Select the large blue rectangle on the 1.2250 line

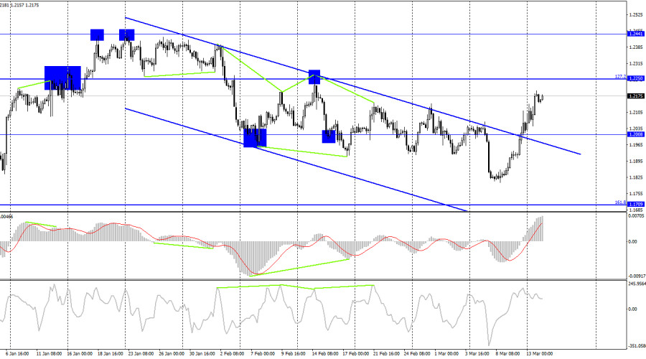62,78
